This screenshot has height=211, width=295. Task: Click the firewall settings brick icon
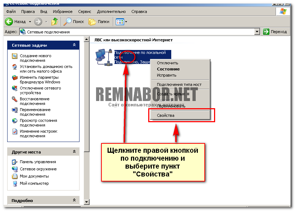point(15,78)
